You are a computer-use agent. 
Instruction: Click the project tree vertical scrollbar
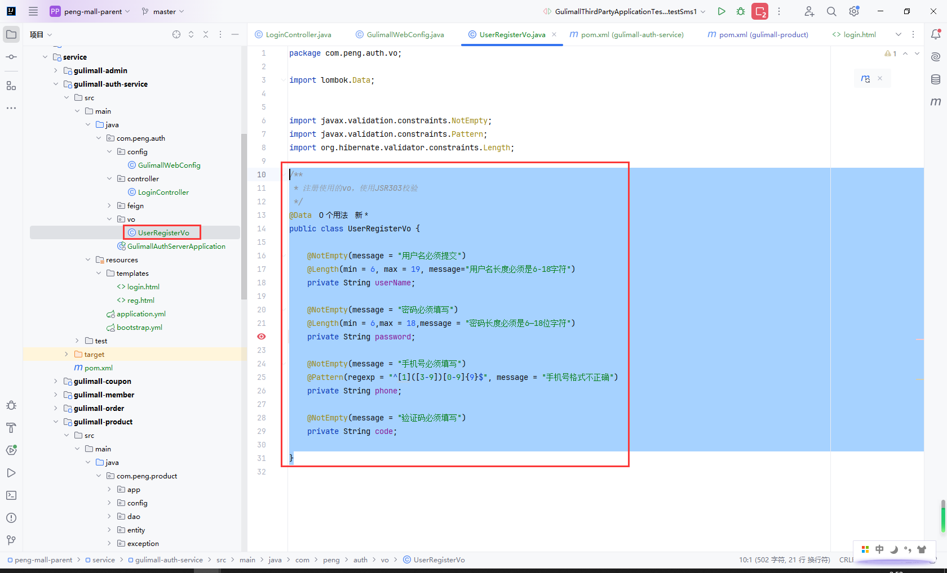[244, 217]
